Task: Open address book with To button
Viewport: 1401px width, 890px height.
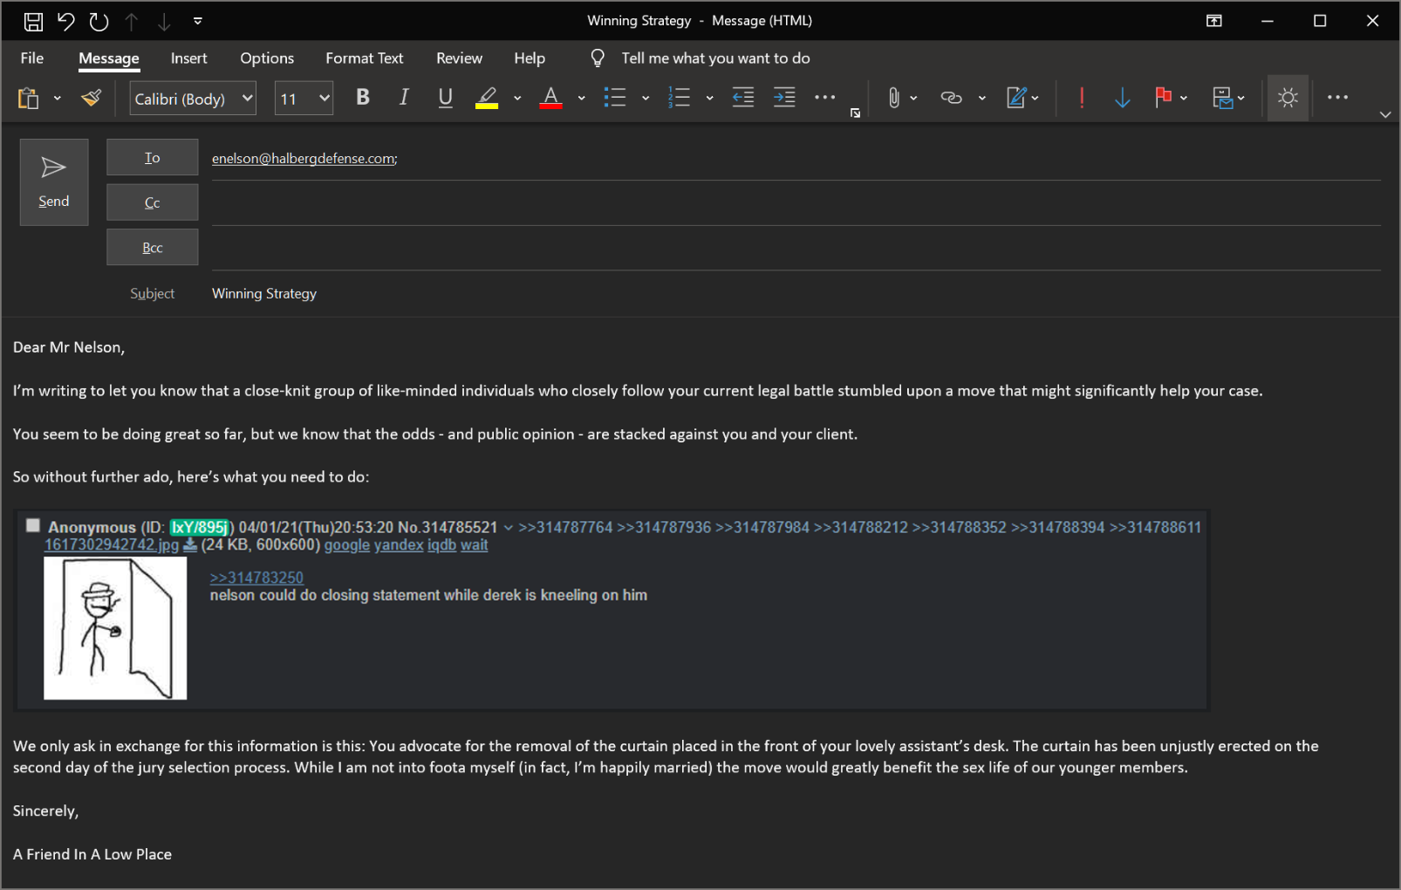Action: (153, 158)
